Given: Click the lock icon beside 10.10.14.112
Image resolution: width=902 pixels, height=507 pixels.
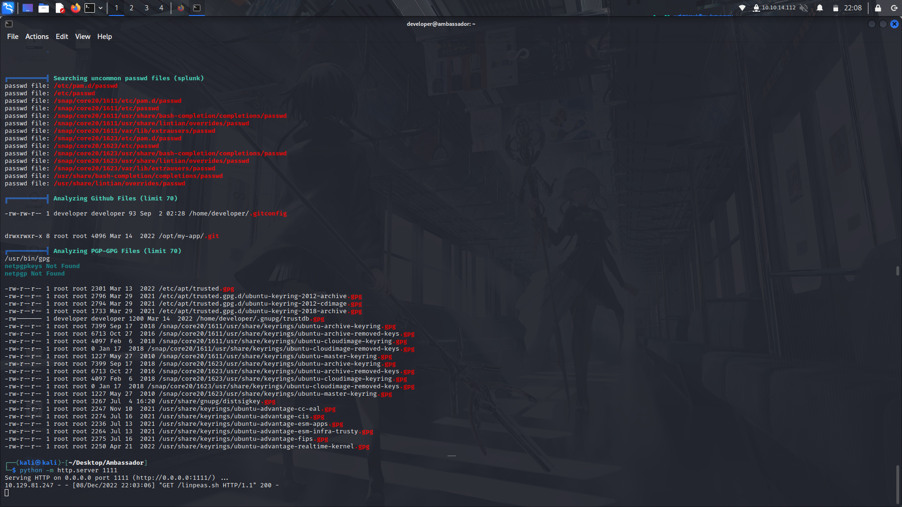Looking at the screenshot, I should pyautogui.click(x=756, y=8).
